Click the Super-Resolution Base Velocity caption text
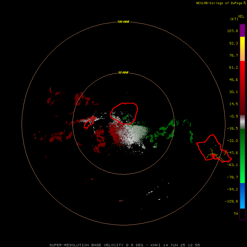The image size is (247, 247). (125, 245)
